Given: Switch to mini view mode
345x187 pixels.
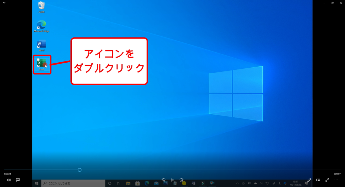Looking at the screenshot, I should coord(318,180).
